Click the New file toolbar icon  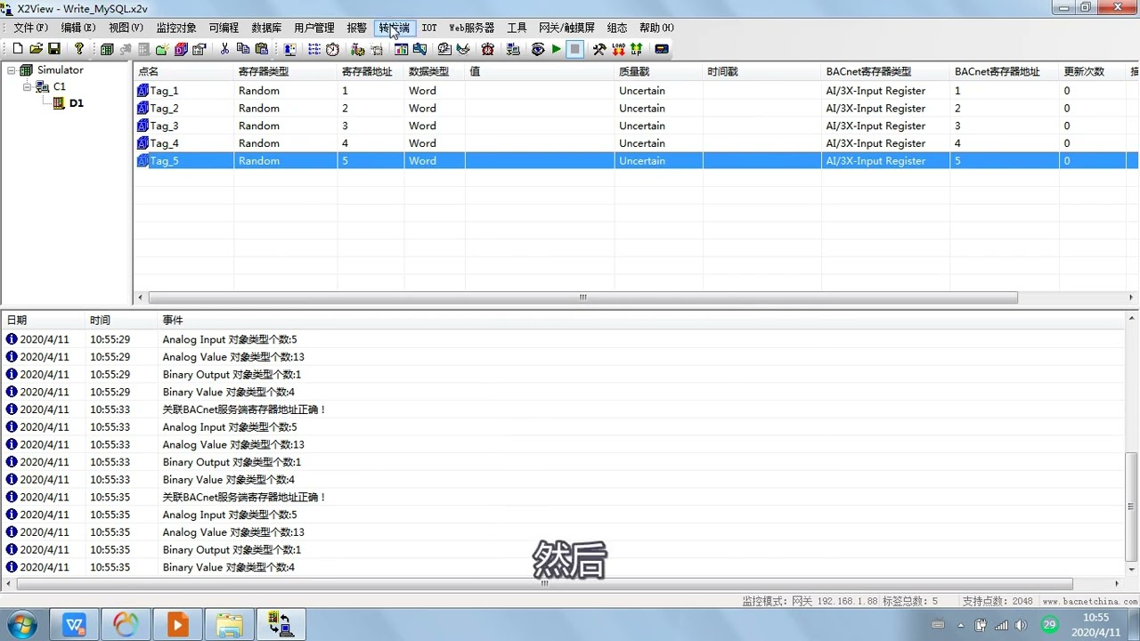pyautogui.click(x=18, y=49)
